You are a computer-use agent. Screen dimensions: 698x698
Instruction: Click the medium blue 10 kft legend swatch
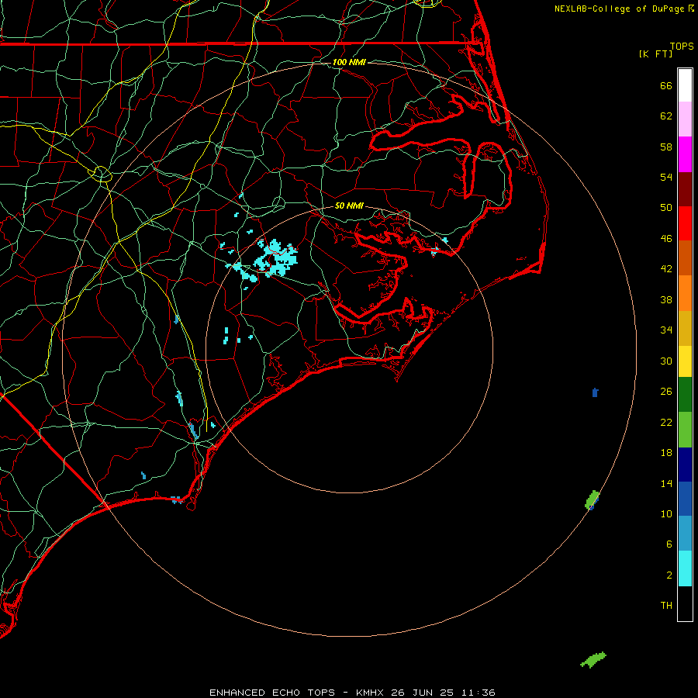pos(685,499)
